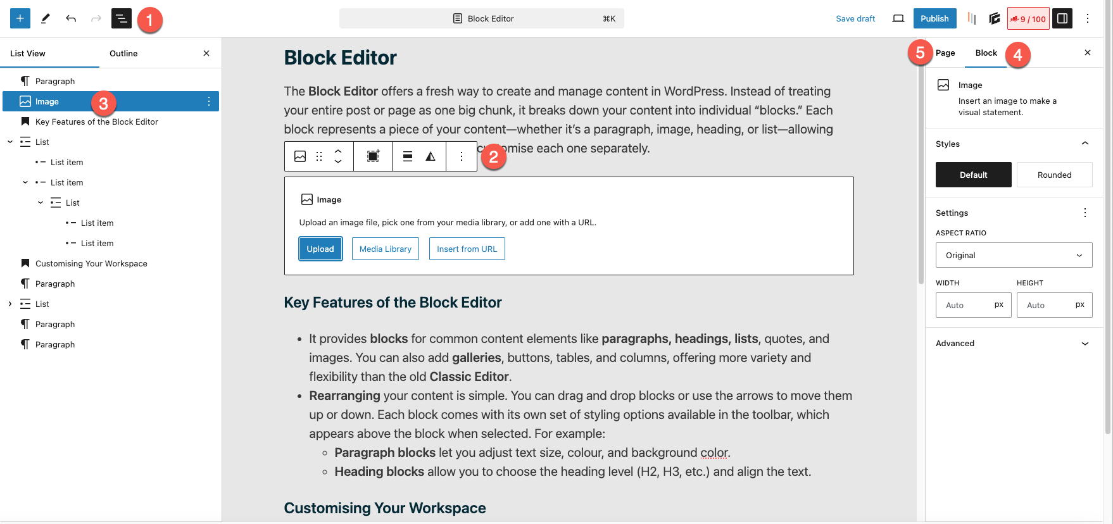This screenshot has height=524, width=1113.
Task: Click the laptop preview icon
Action: 898,18
